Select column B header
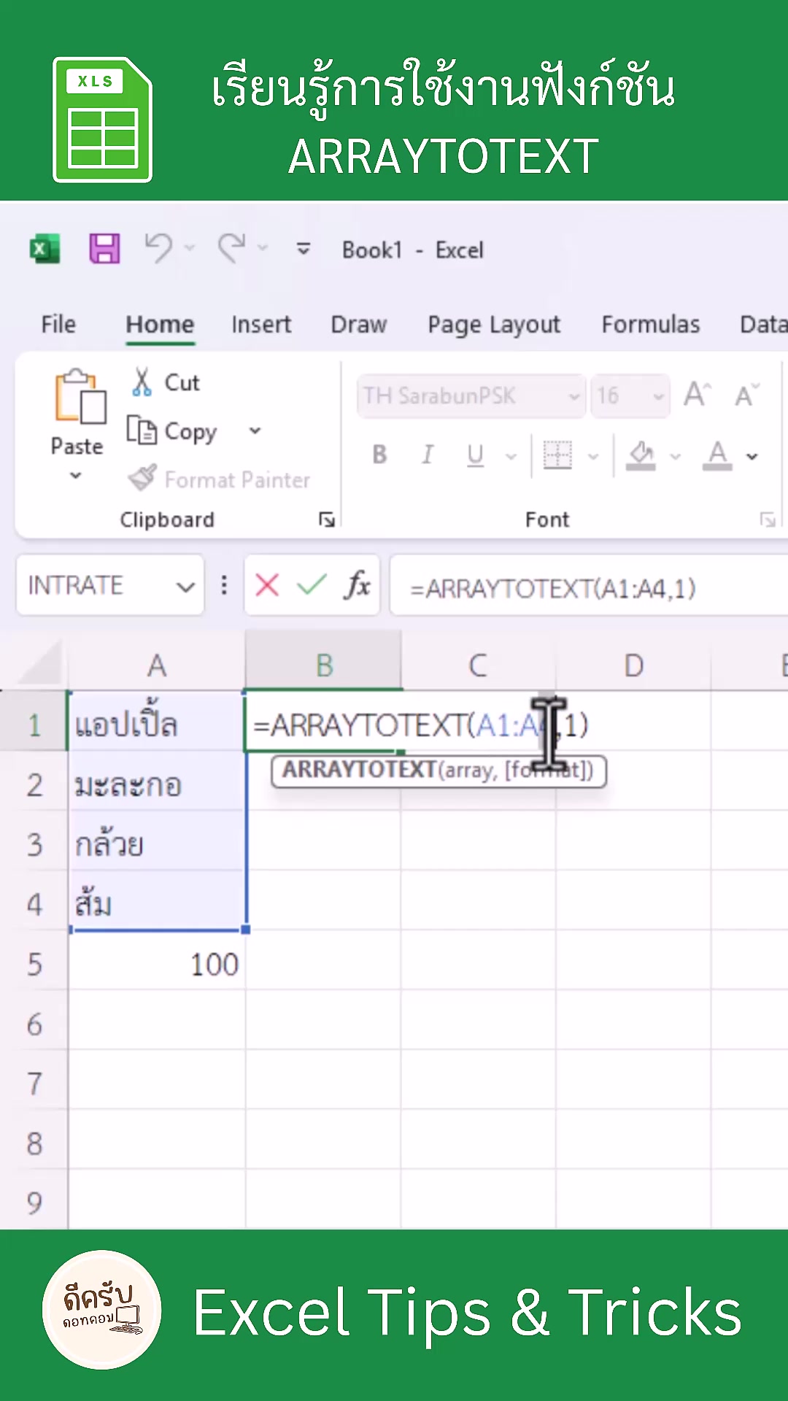The height and width of the screenshot is (1401, 788). click(324, 665)
